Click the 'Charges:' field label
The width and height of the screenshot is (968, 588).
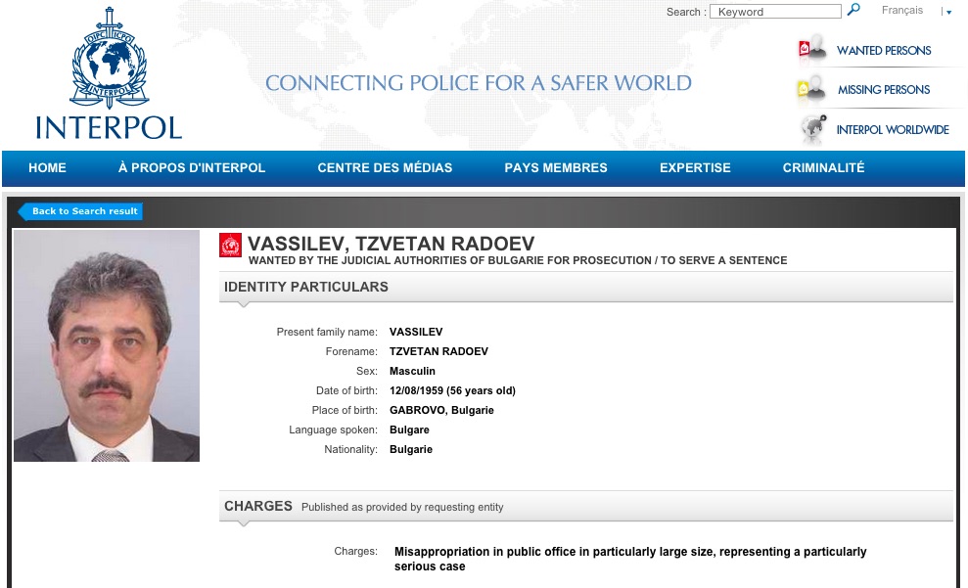355,552
